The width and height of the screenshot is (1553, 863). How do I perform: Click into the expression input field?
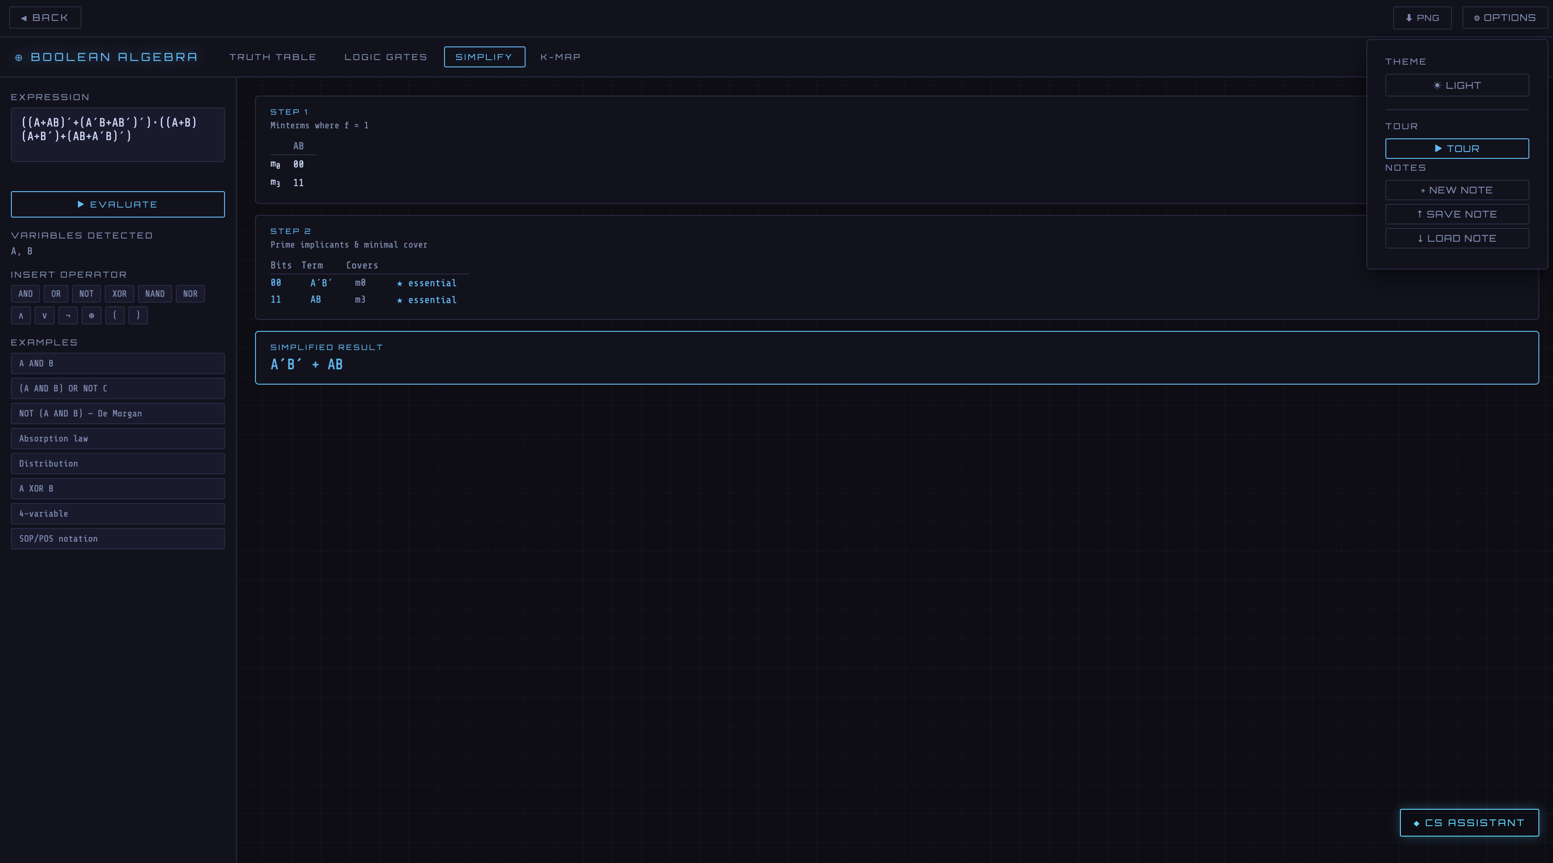tap(117, 134)
